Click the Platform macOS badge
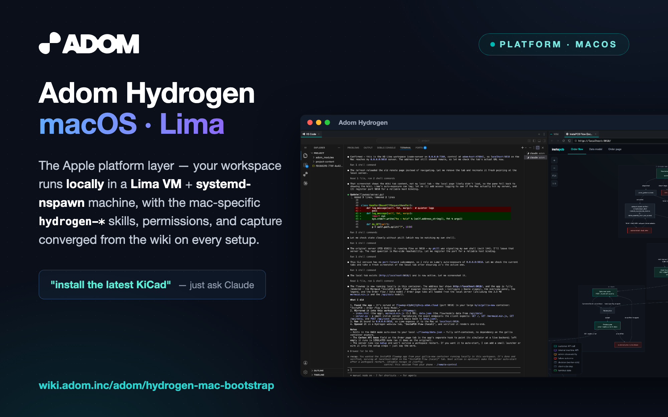Image resolution: width=668 pixels, height=417 pixels. 553,44
